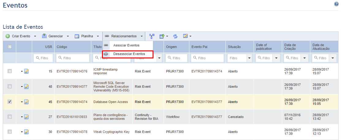Click the Planilha spreadsheet icon
This screenshot has height=140, width=341.
77,36
